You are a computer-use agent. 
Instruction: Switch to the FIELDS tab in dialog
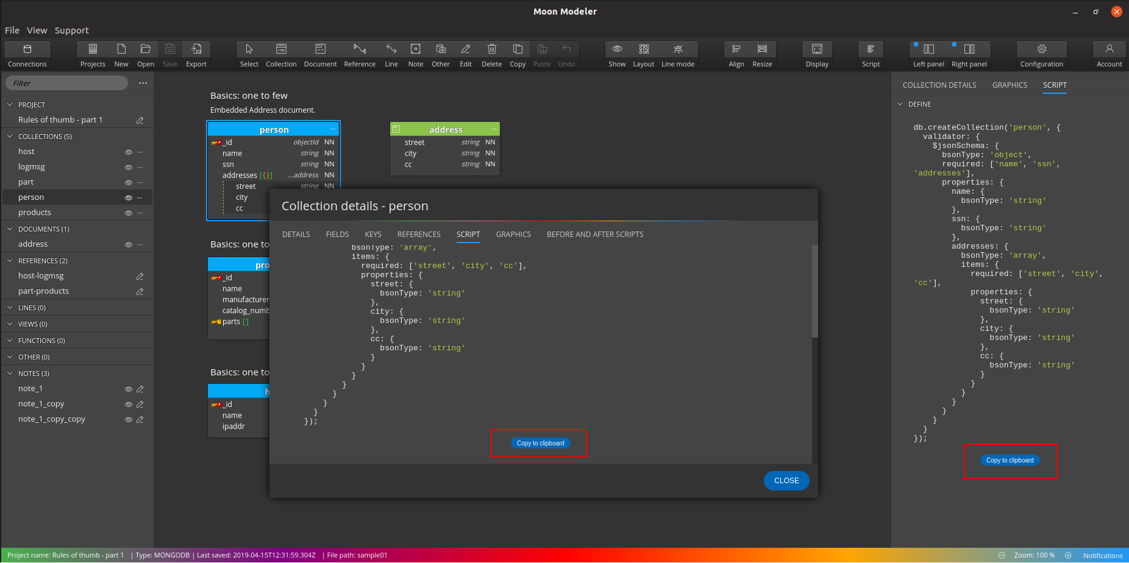pos(337,235)
